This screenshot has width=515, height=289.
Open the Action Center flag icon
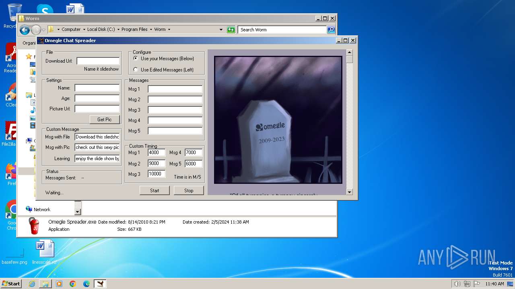(477, 284)
